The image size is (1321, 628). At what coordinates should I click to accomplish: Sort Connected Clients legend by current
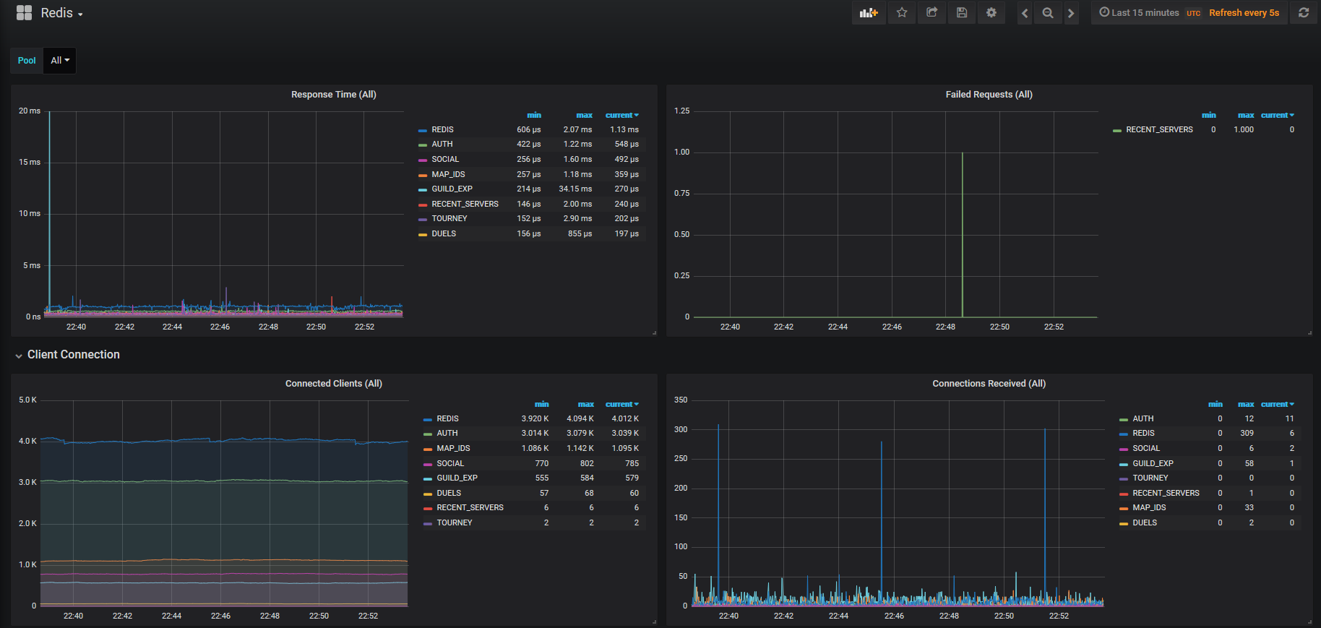[621, 405]
